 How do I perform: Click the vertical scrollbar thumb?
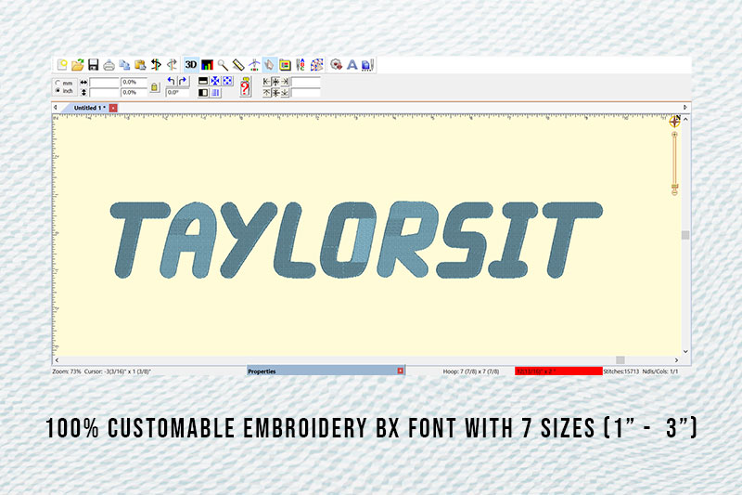[685, 235]
